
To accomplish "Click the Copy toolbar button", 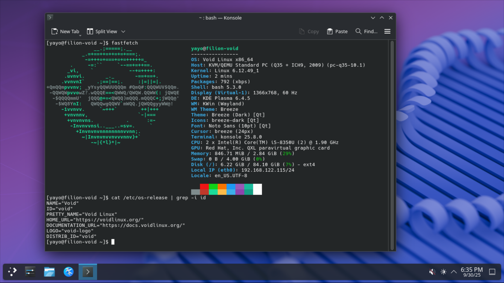I will [x=309, y=31].
